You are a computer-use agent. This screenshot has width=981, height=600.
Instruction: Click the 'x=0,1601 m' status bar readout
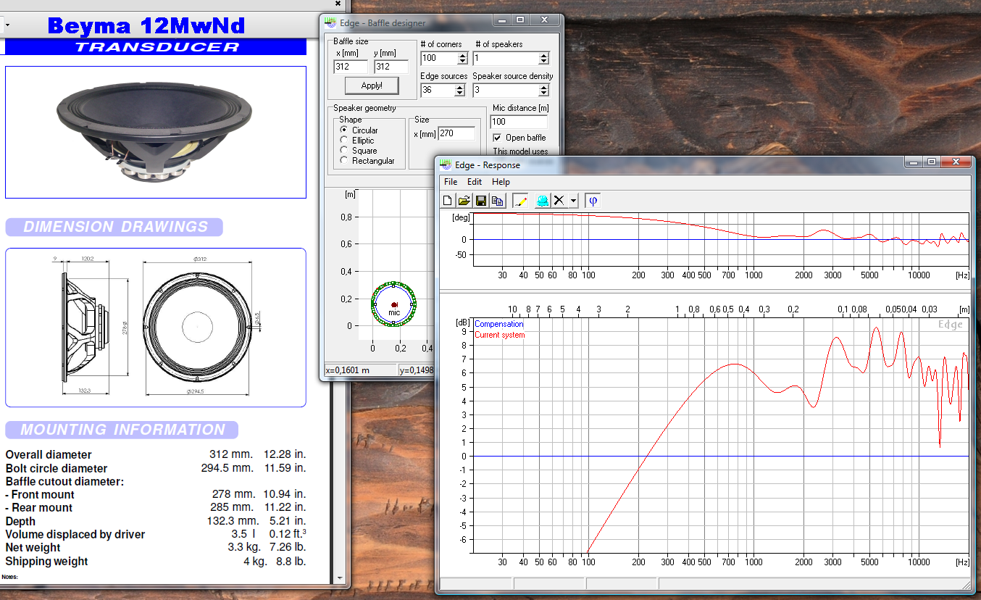tap(360, 370)
